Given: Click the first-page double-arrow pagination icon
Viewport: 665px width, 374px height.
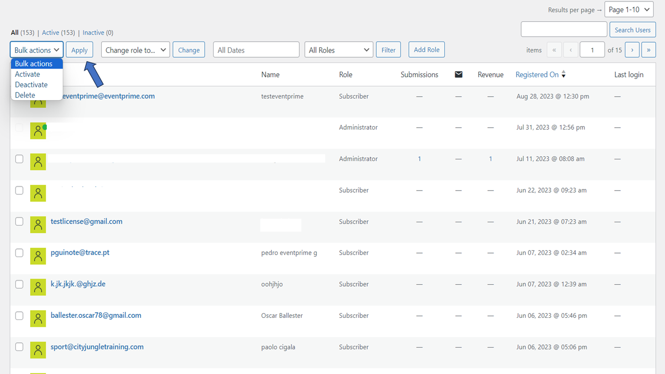Looking at the screenshot, I should point(554,49).
